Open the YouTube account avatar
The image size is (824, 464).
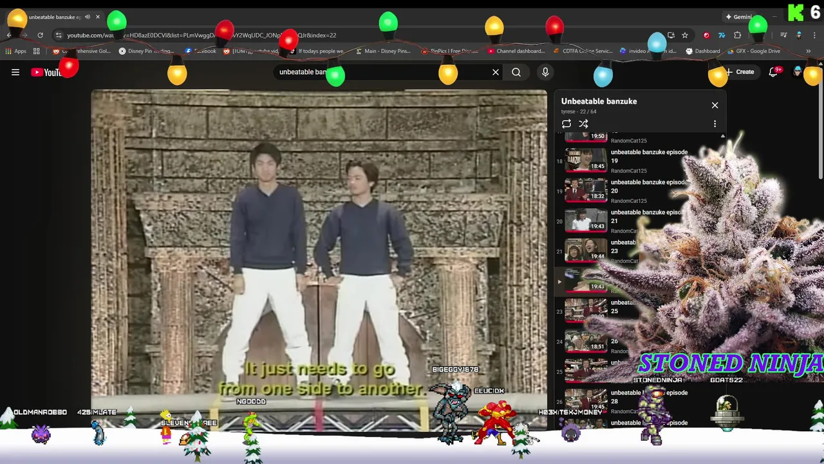[x=798, y=72]
